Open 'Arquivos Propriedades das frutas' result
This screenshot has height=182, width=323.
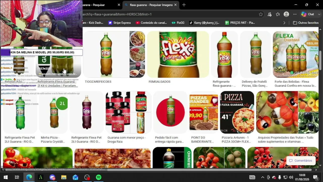[286, 140]
